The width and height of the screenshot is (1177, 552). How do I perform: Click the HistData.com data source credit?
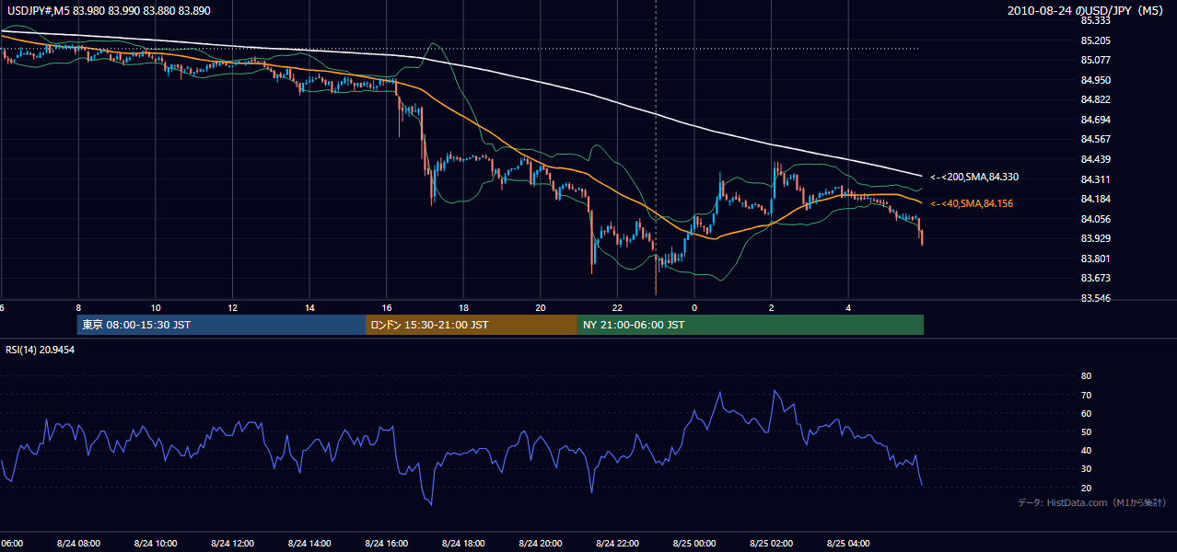pyautogui.click(x=1092, y=502)
